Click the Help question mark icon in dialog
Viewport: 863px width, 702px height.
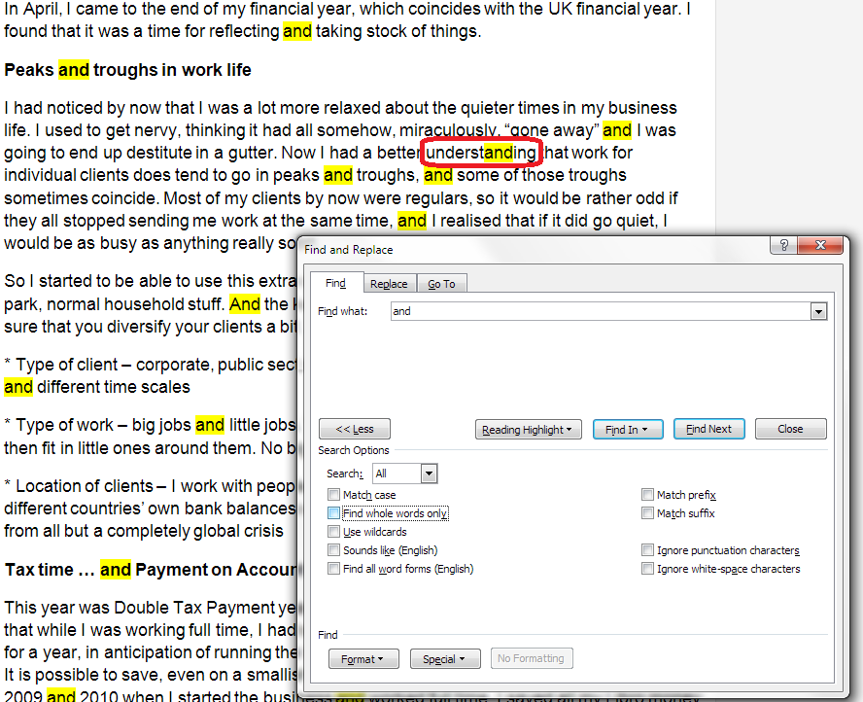coord(783,247)
